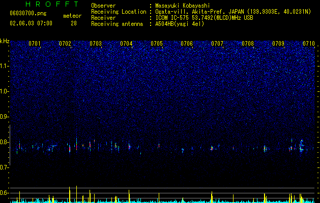Click the Observer label

click(103, 6)
